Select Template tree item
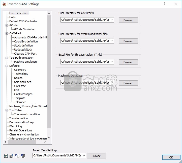 20,98
